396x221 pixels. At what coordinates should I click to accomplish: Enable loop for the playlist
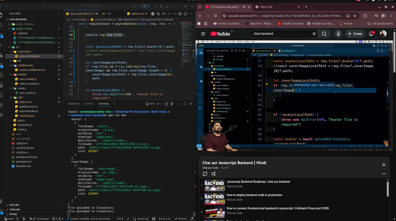[x=205, y=174]
